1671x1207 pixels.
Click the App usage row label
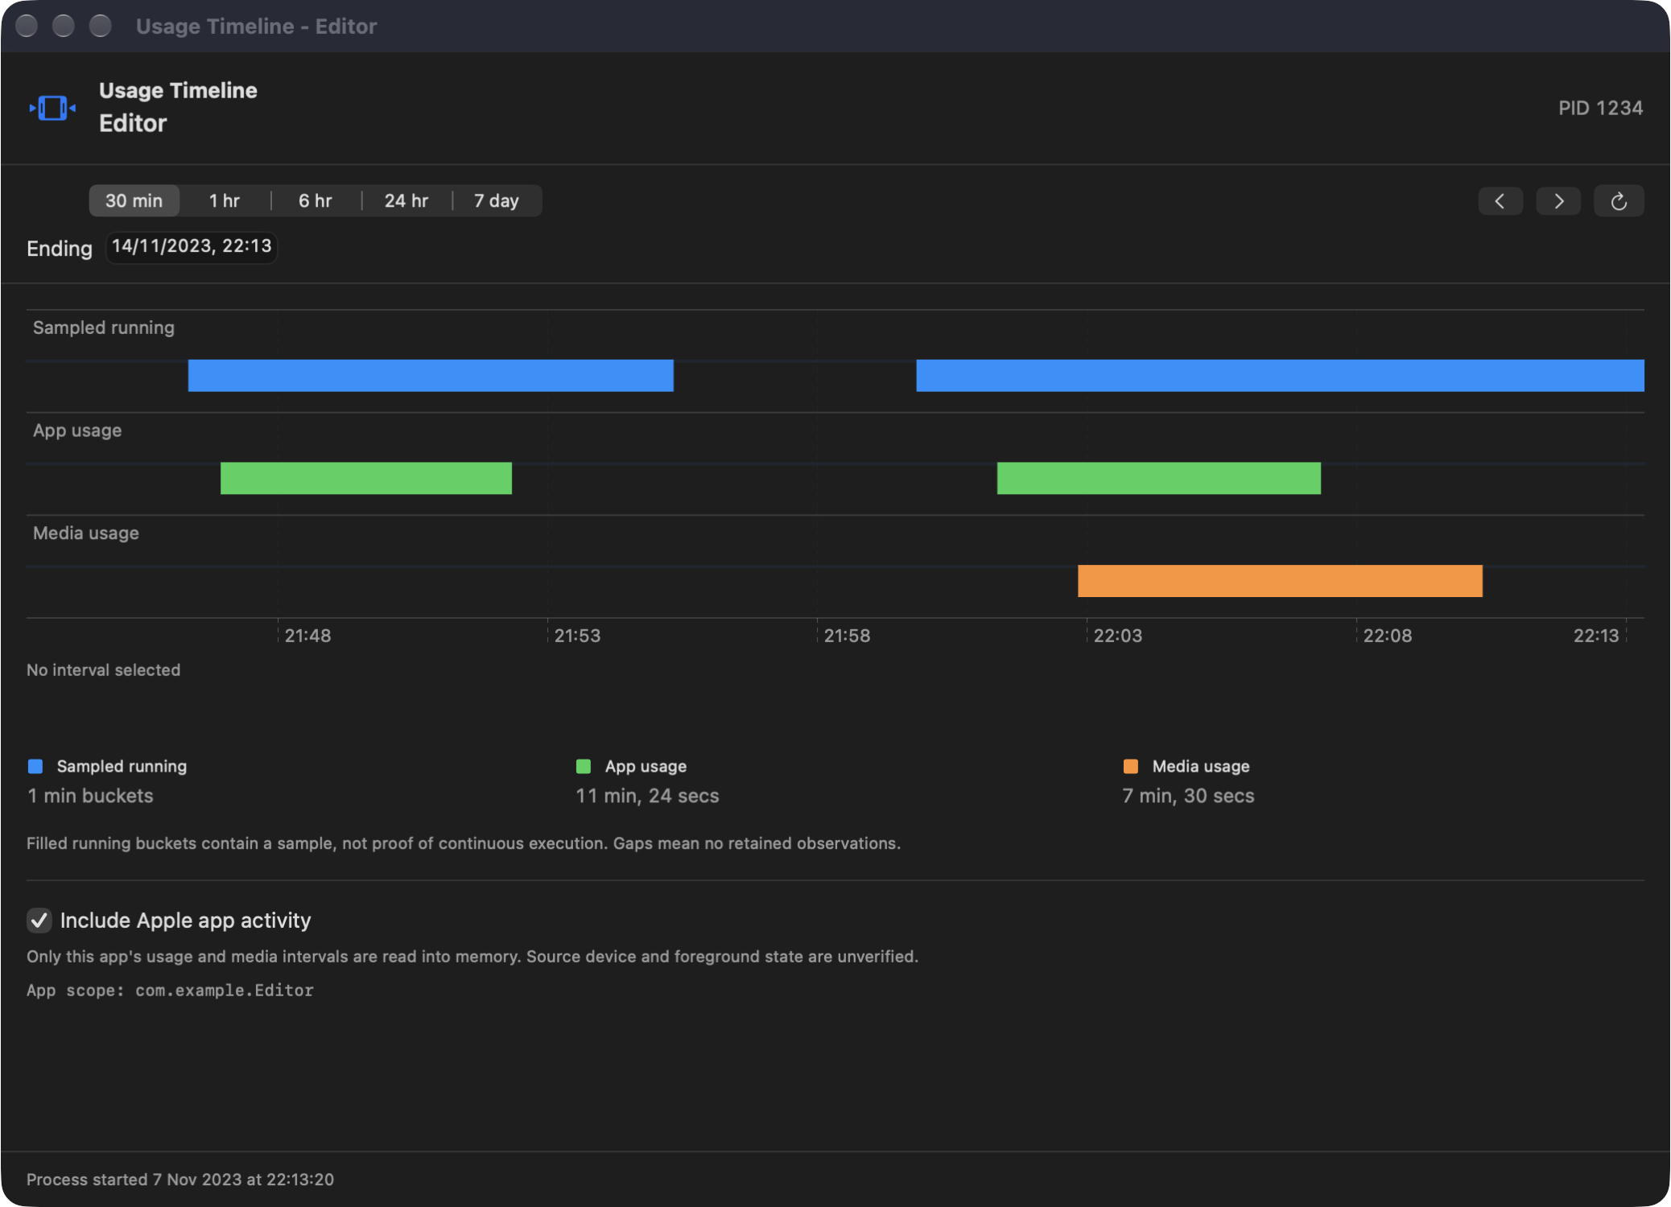77,430
